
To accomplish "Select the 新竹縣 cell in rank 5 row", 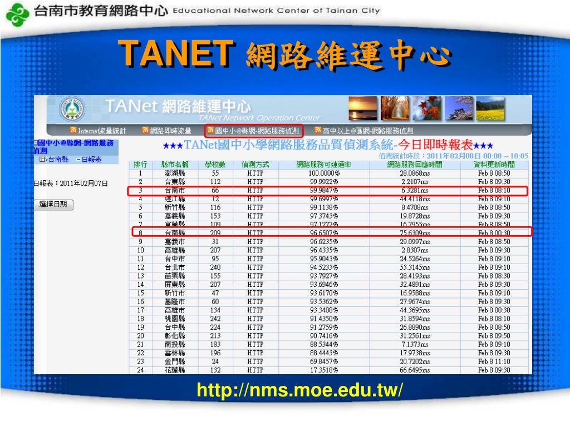I will (x=175, y=207).
